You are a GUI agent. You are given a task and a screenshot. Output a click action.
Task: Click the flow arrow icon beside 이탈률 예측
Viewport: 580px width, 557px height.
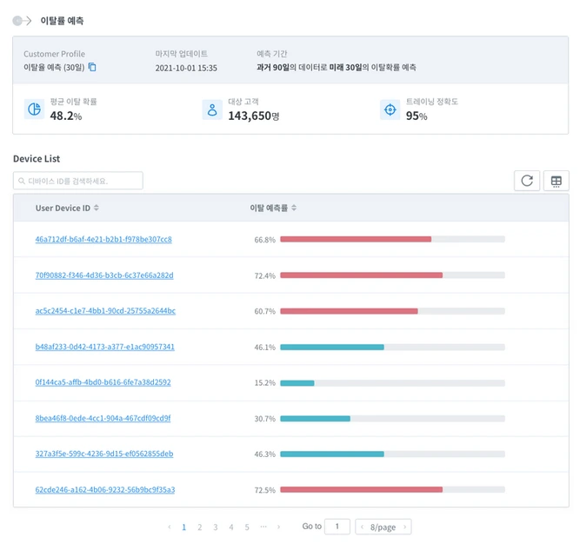[x=23, y=21]
